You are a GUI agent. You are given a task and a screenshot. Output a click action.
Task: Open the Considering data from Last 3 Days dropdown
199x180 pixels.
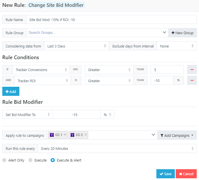pyautogui.click(x=76, y=46)
